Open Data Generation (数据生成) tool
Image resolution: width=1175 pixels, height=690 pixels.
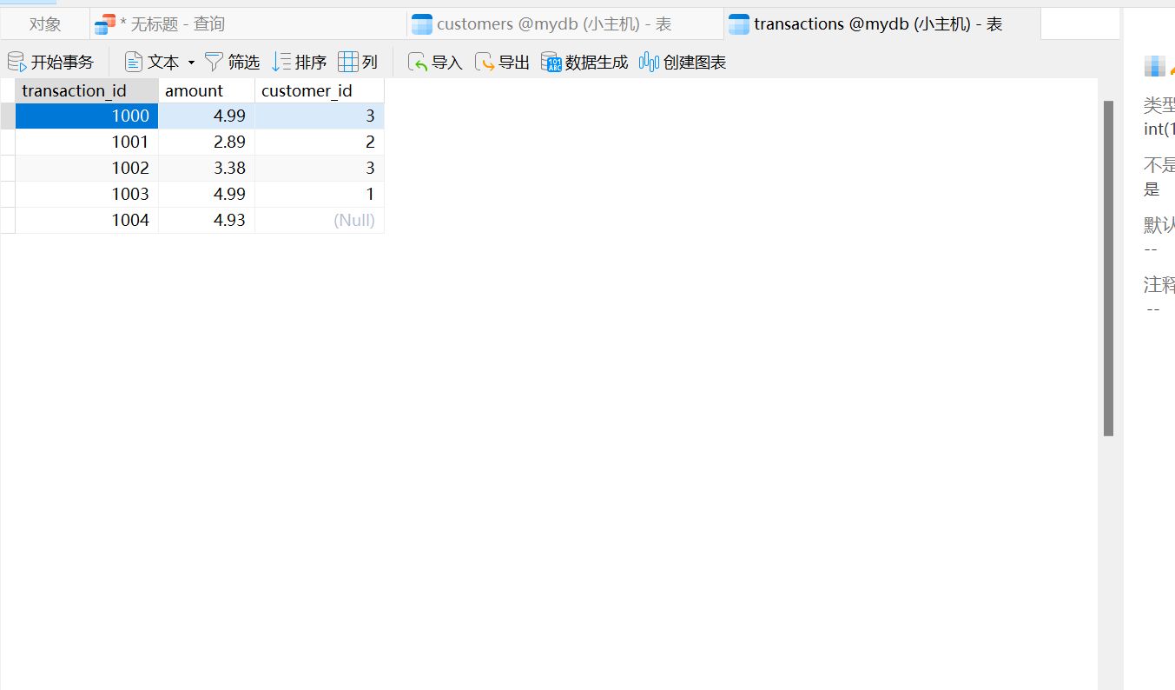click(x=551, y=62)
